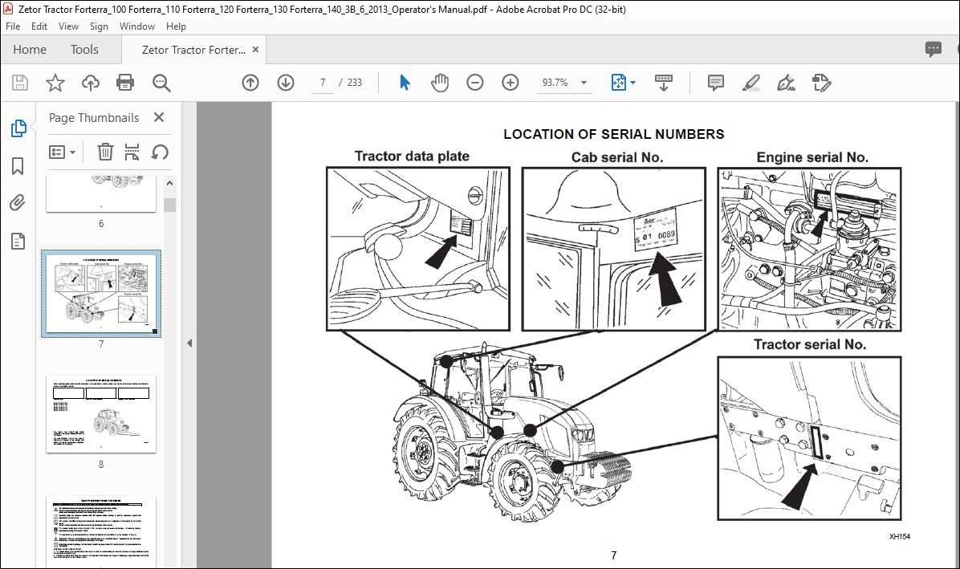Viewport: 960px width, 569px height.
Task: Add a sticky note comment
Action: [715, 83]
